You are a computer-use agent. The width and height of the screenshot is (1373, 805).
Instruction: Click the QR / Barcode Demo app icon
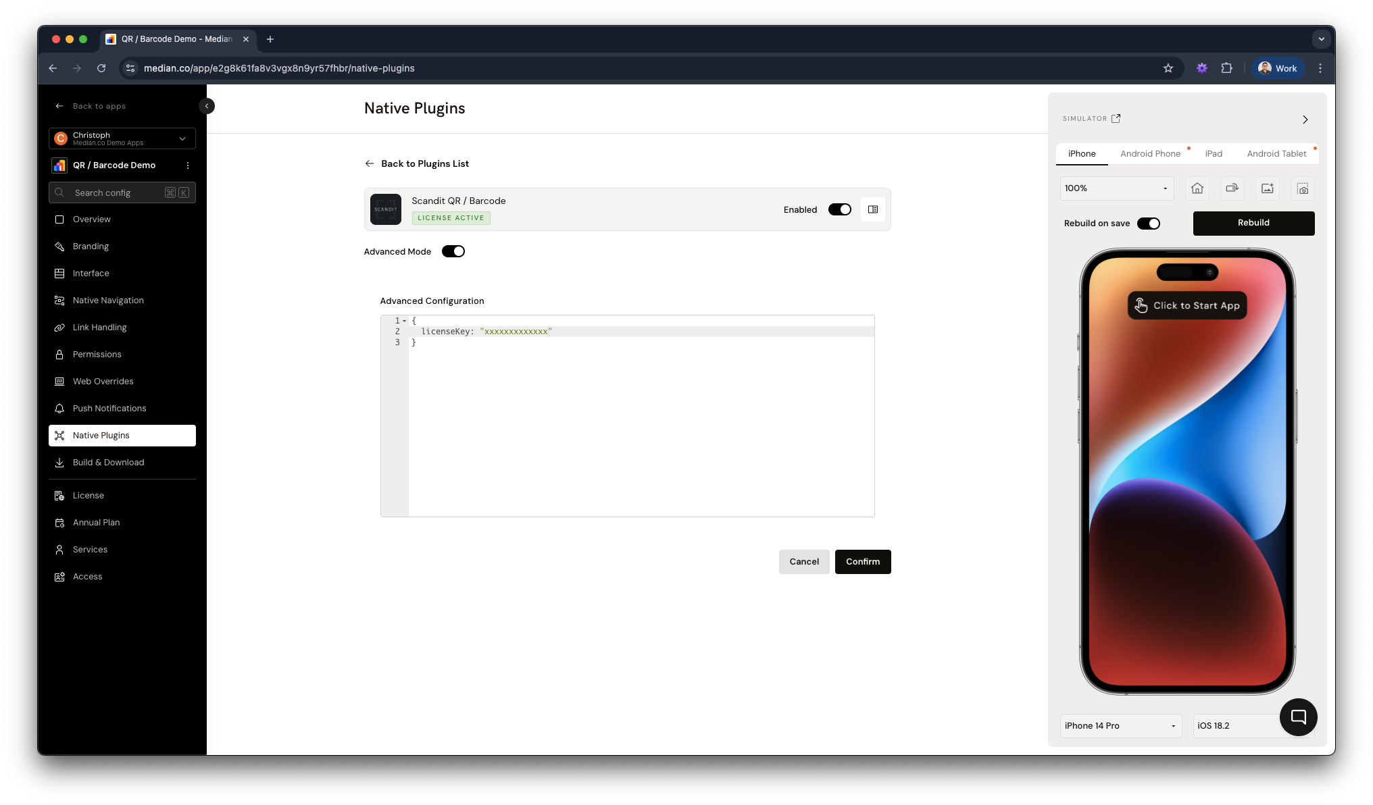click(60, 165)
